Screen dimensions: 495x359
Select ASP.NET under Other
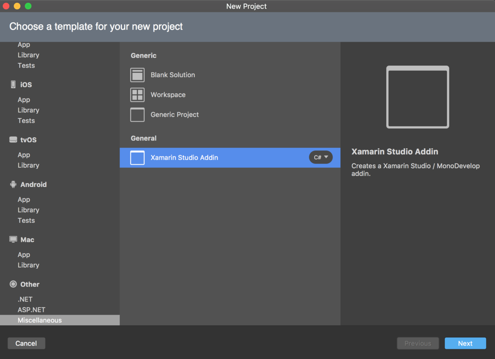(x=31, y=310)
